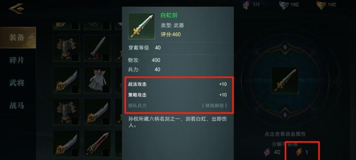Viewport: 356px width, 160px height.
Task: Click the selected sword slot in the circle
Action: coord(285,80)
